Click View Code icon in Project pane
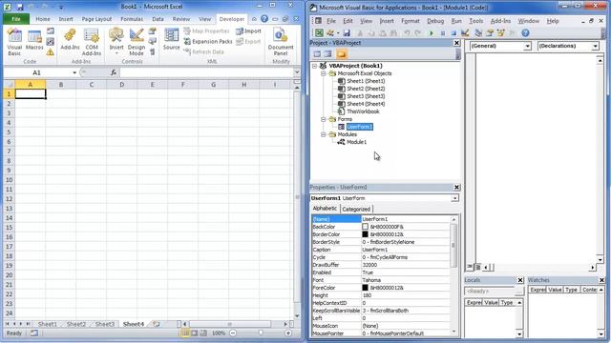The height and width of the screenshot is (343, 611). [x=317, y=54]
